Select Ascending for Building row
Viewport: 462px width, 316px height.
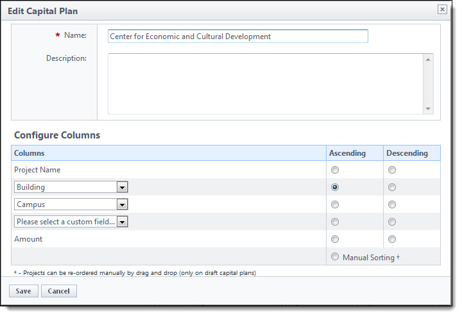click(x=335, y=187)
